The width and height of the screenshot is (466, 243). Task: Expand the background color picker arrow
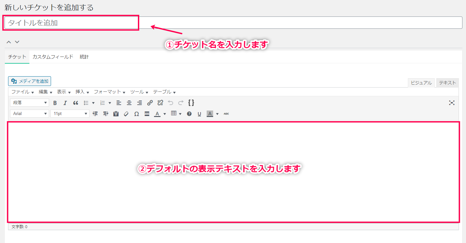coord(217,114)
